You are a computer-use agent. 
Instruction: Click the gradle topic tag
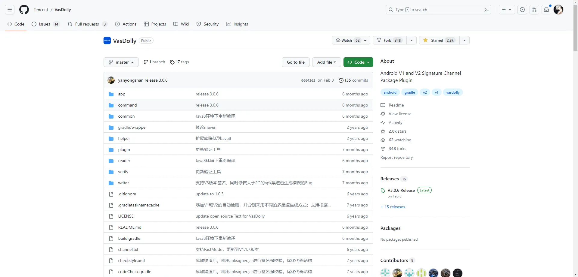[410, 92]
